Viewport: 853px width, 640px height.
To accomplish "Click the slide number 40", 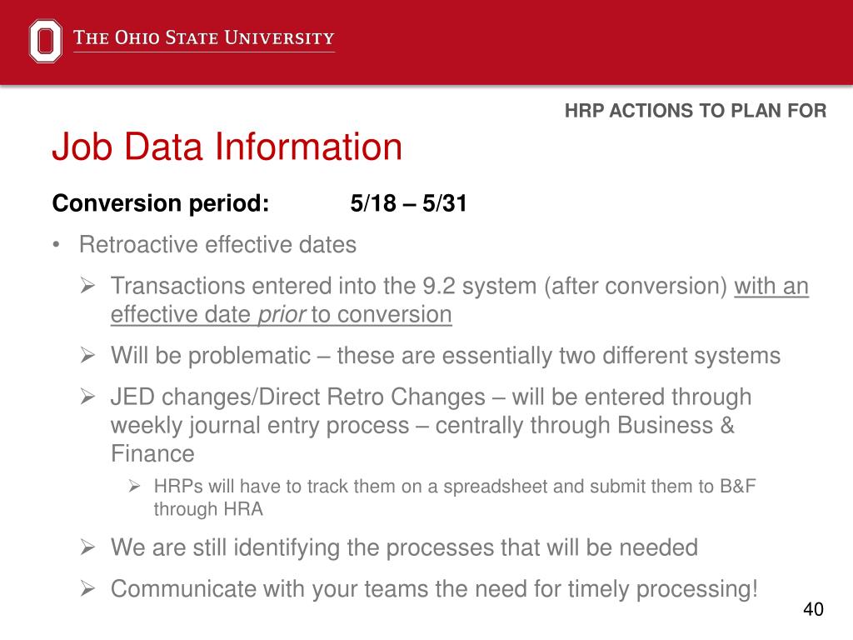I will pos(813,609).
